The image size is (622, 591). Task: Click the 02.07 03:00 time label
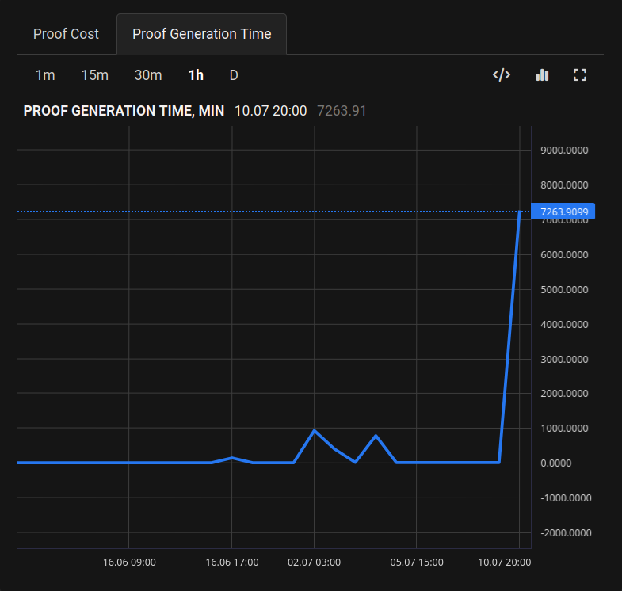[x=314, y=562]
